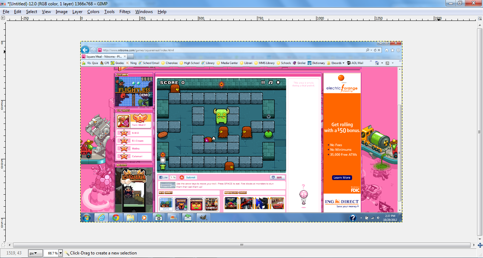Click the horizontal scrollbar right arrow
The height and width of the screenshot is (258, 483).
pyautogui.click(x=474, y=245)
